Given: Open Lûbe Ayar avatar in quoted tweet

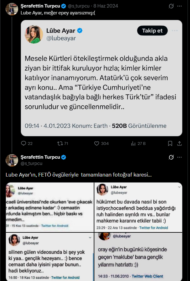Looking at the screenshot, I should (x=34, y=34).
